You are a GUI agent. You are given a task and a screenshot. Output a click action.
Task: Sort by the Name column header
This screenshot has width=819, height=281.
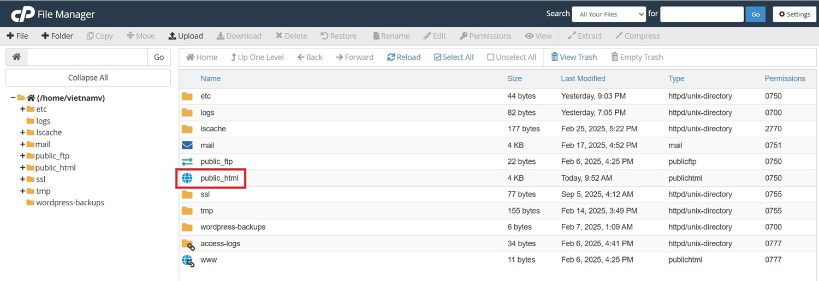(x=210, y=78)
